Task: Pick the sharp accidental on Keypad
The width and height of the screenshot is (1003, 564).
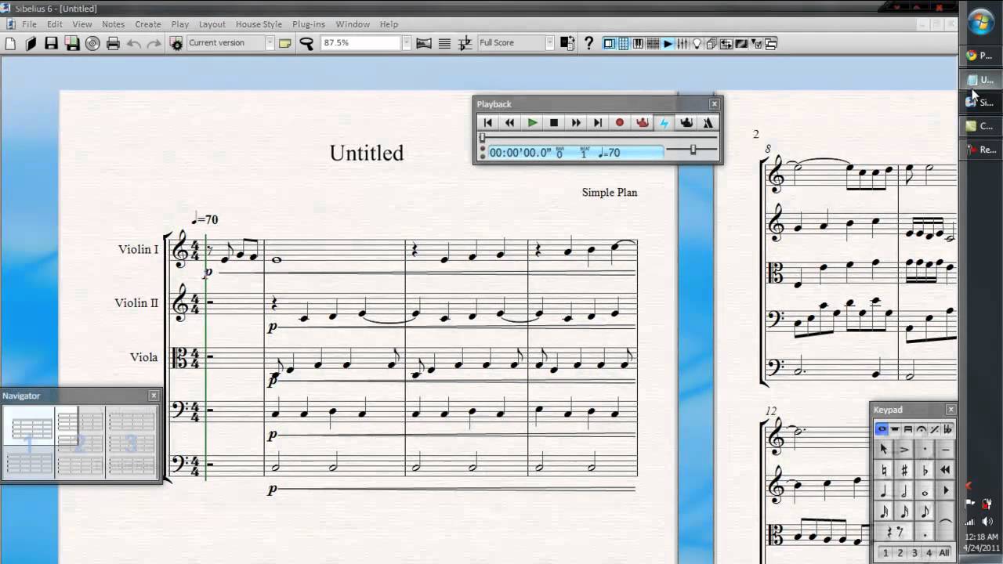Action: pyautogui.click(x=904, y=470)
